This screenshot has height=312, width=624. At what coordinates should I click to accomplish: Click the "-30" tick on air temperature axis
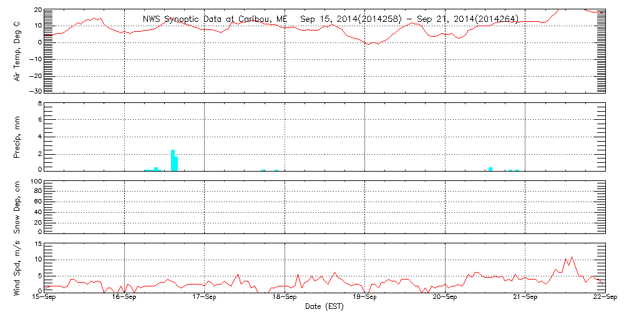pyautogui.click(x=34, y=92)
